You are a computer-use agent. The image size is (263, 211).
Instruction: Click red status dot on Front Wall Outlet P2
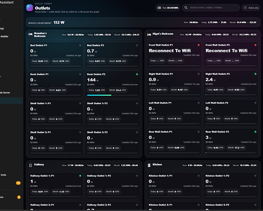pyautogui.click(x=255, y=45)
